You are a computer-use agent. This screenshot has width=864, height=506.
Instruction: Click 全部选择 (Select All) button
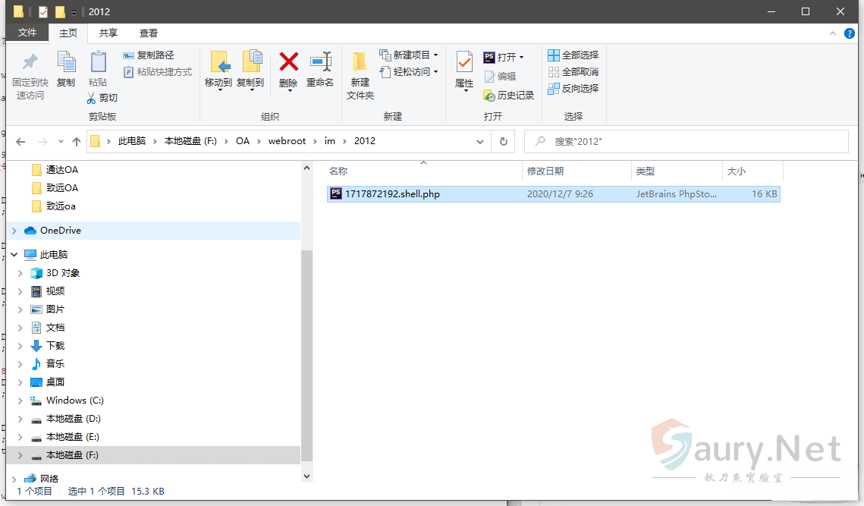[x=573, y=55]
